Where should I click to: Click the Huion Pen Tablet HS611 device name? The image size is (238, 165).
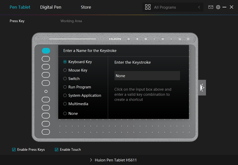click(116, 160)
